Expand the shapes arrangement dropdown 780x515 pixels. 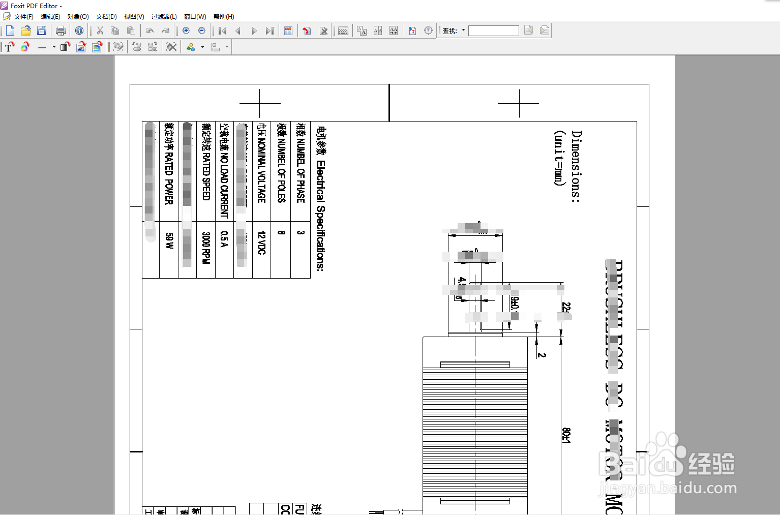coord(202,47)
